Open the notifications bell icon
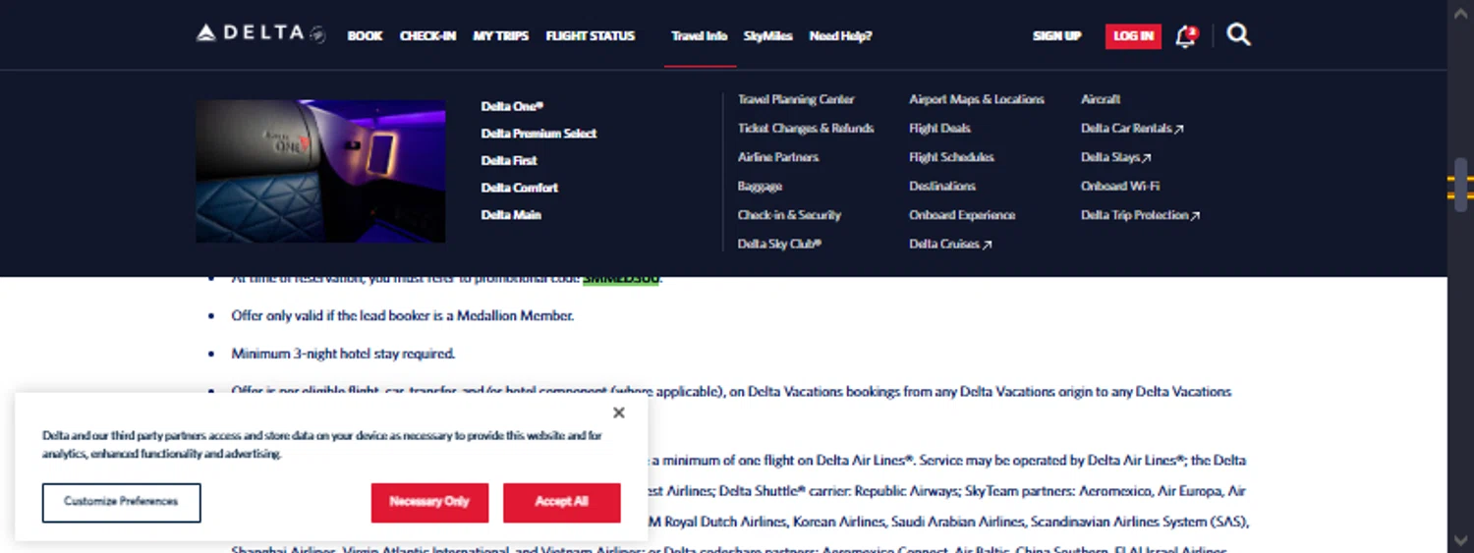Image resolution: width=1474 pixels, height=553 pixels. (x=1186, y=36)
